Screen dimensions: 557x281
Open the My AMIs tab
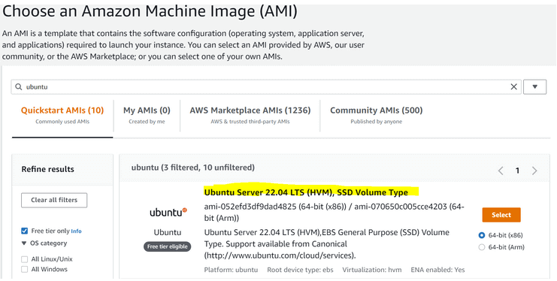click(x=147, y=115)
